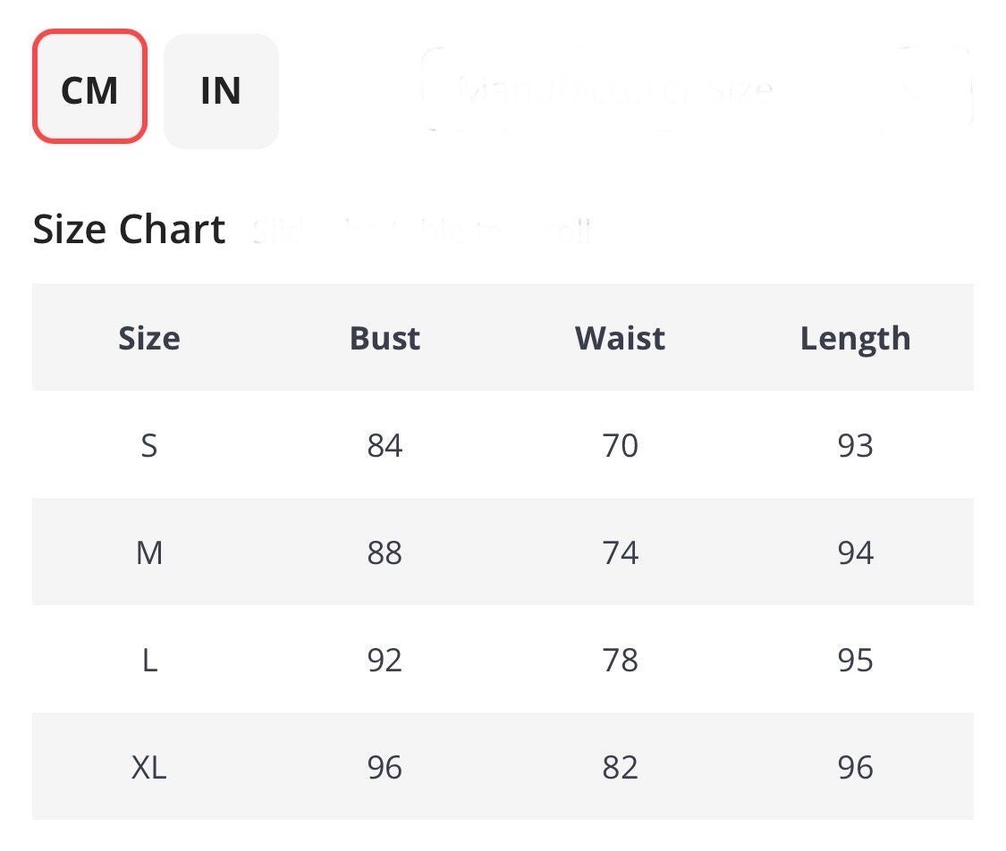Viewport: 1006px width, 851px height.
Task: Select the Bust column header
Action: point(385,338)
